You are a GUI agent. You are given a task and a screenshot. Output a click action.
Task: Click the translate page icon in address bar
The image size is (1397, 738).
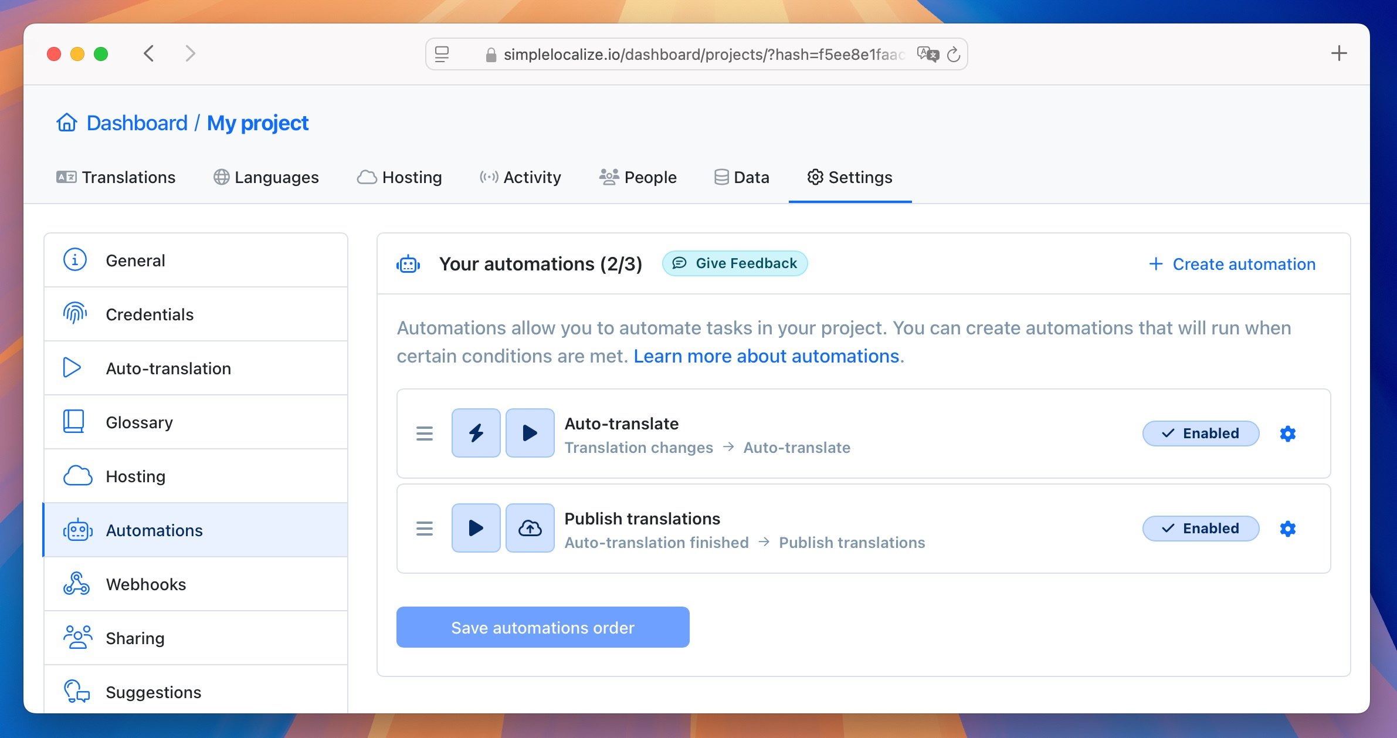(x=928, y=55)
